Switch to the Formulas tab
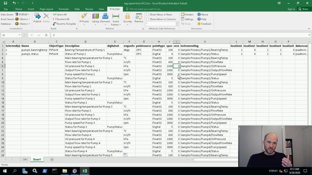The width and height of the screenshot is (312, 175). pos(64,9)
